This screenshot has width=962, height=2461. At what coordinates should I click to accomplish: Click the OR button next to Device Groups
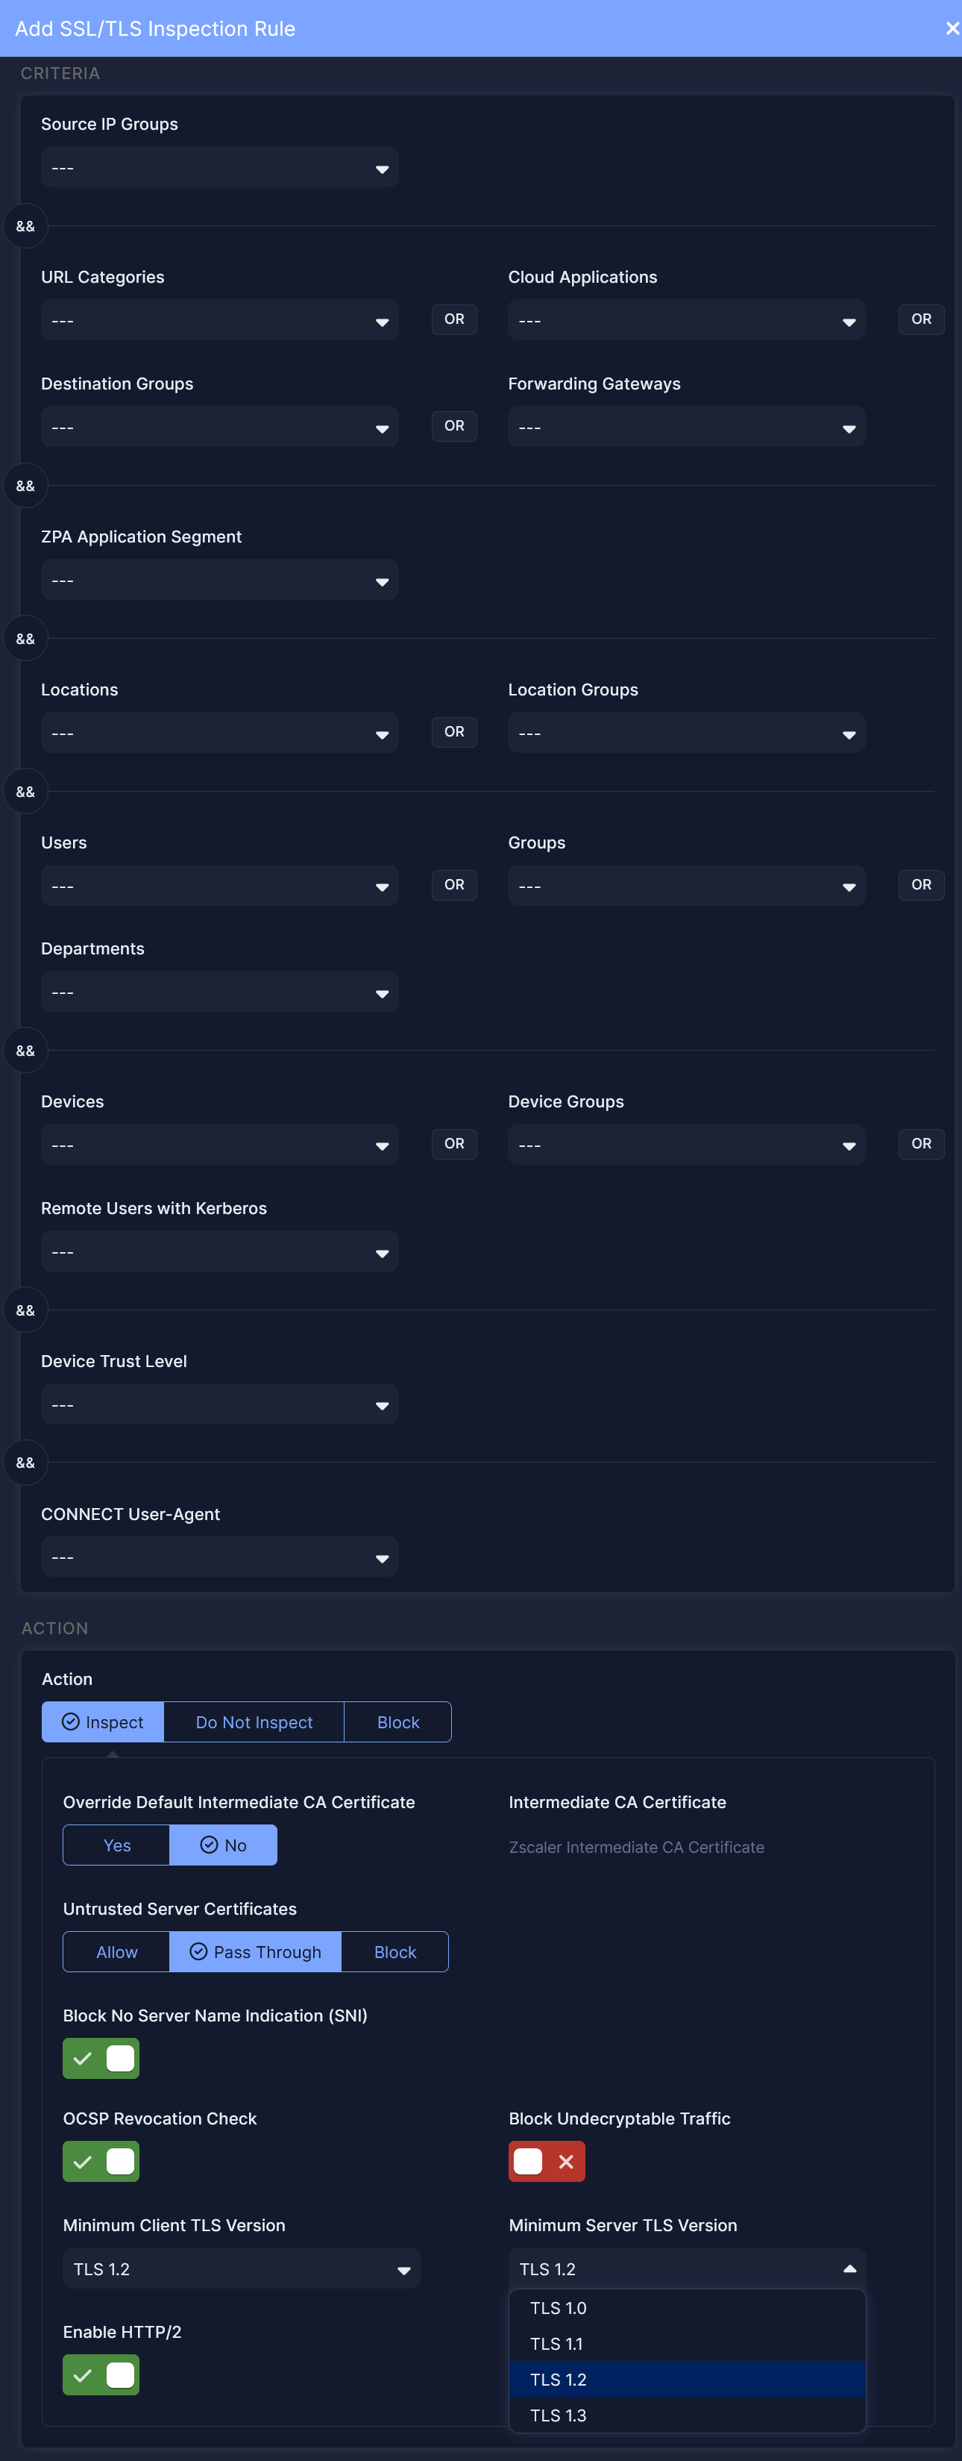coord(921,1143)
